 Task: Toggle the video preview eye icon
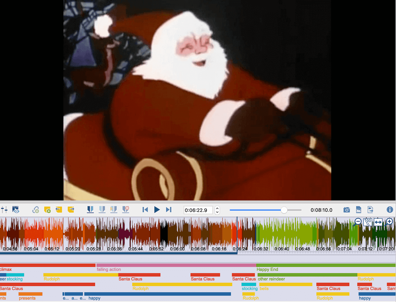[16, 209]
